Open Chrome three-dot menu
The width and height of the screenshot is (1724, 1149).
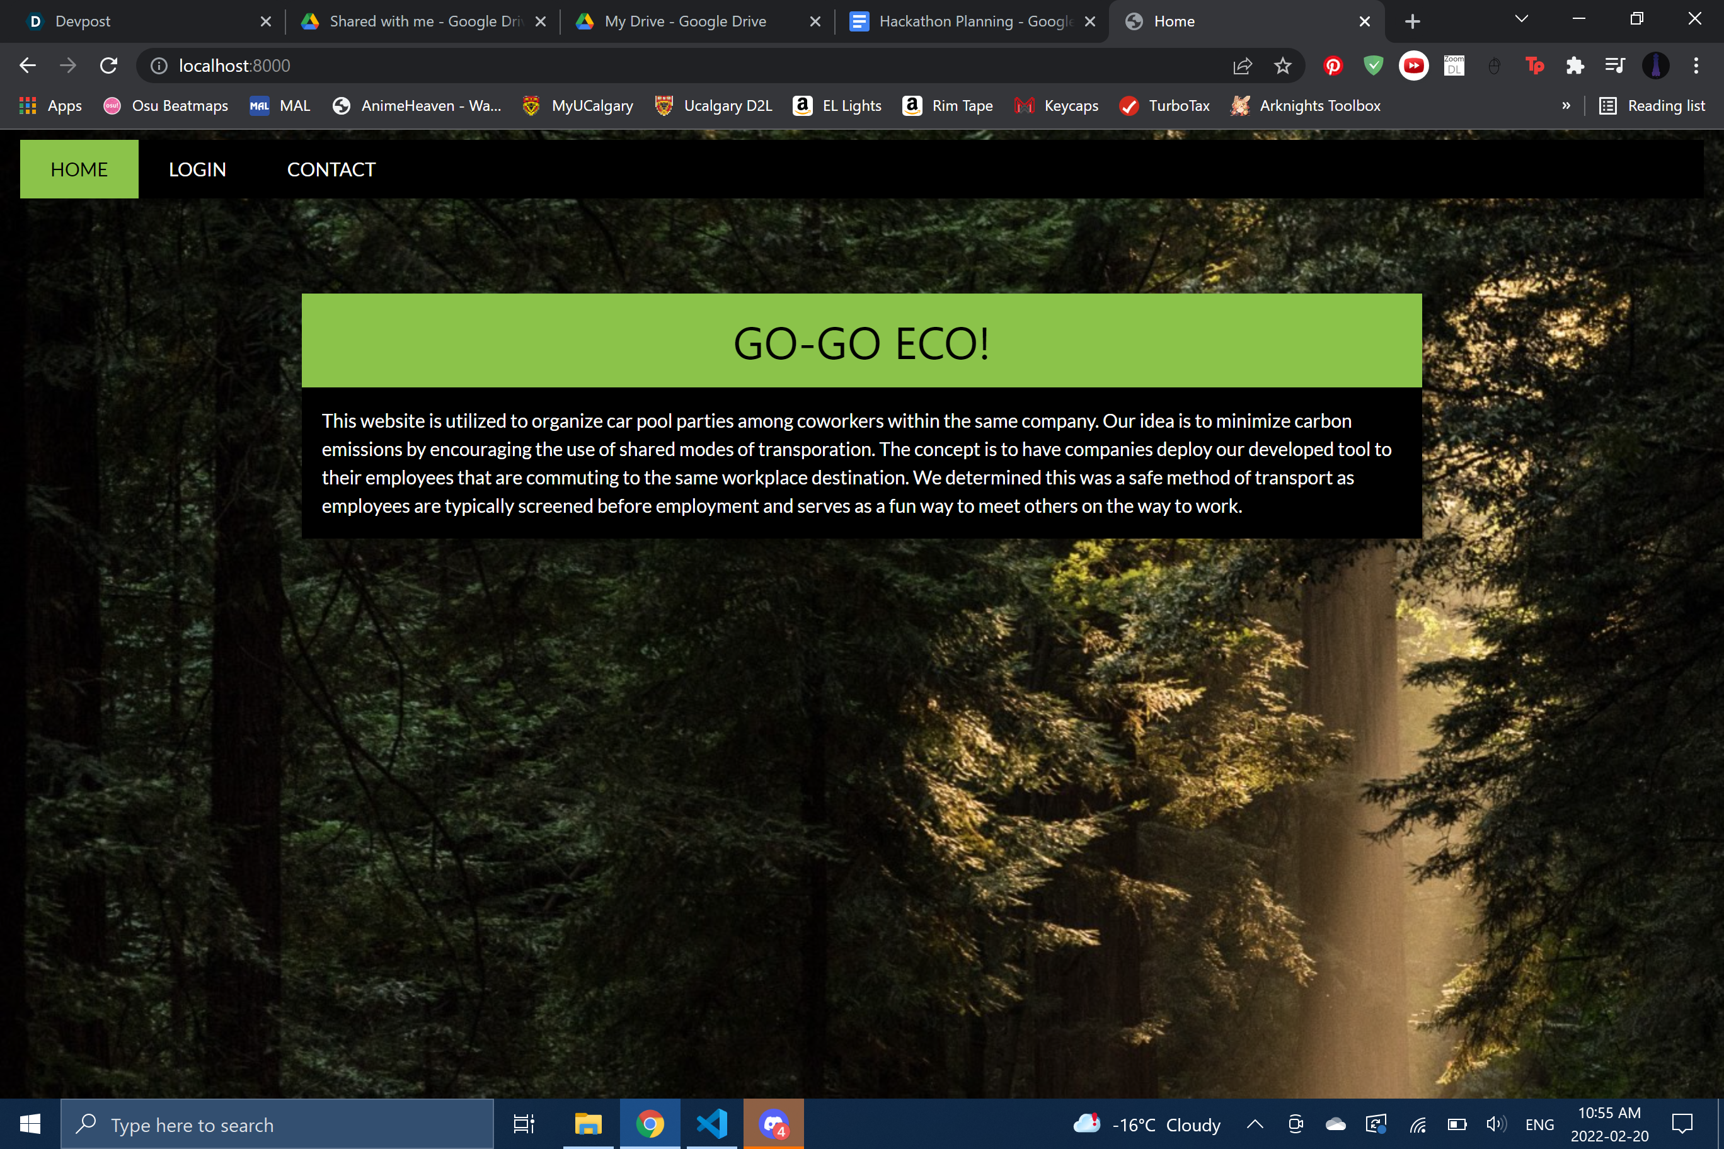click(x=1696, y=66)
